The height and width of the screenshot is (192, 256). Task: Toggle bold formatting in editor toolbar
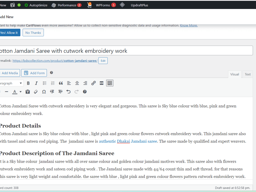(28, 83)
